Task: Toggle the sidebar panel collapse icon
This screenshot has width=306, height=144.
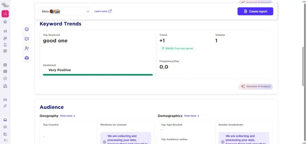Action: (x=5, y=140)
